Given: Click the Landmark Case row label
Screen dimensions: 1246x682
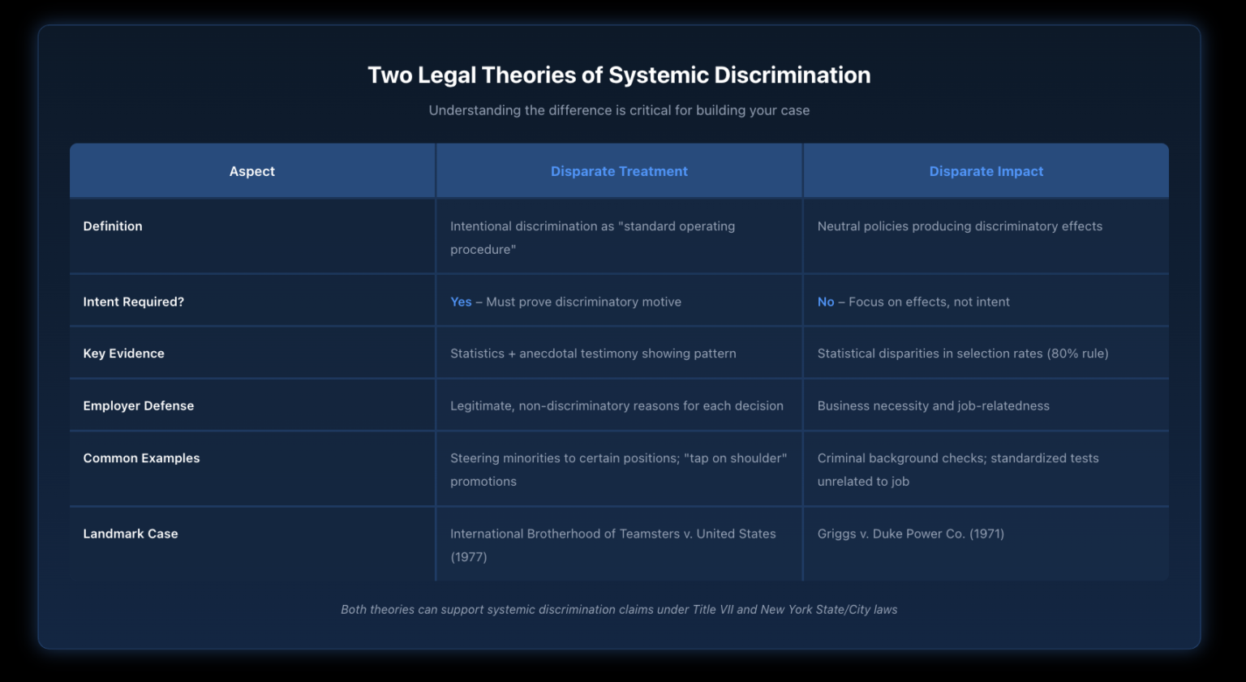Looking at the screenshot, I should (131, 534).
